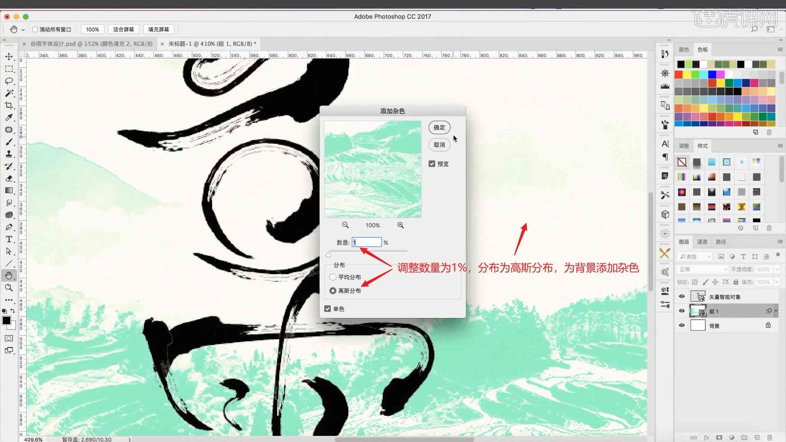This screenshot has height=442, width=786.
Task: Click 数量 input field
Action: 366,242
